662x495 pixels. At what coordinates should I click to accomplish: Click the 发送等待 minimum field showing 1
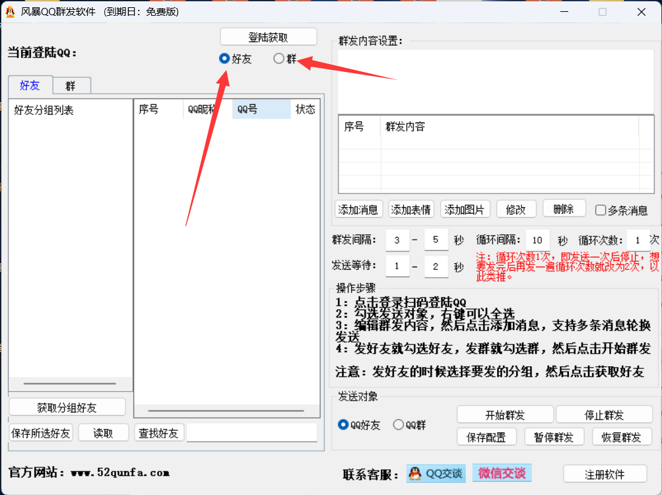(x=397, y=266)
